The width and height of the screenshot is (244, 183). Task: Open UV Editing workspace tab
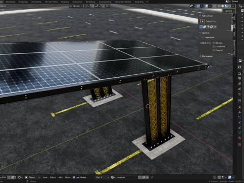pyautogui.click(x=36, y=2)
